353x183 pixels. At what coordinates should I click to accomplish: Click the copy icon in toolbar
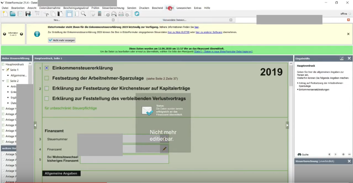53,14
